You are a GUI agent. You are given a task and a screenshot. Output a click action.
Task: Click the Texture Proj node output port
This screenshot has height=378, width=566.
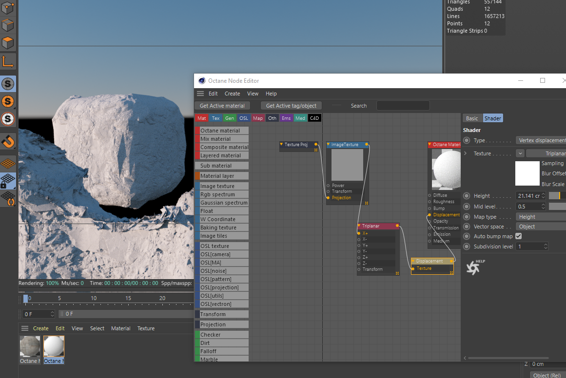click(x=316, y=144)
